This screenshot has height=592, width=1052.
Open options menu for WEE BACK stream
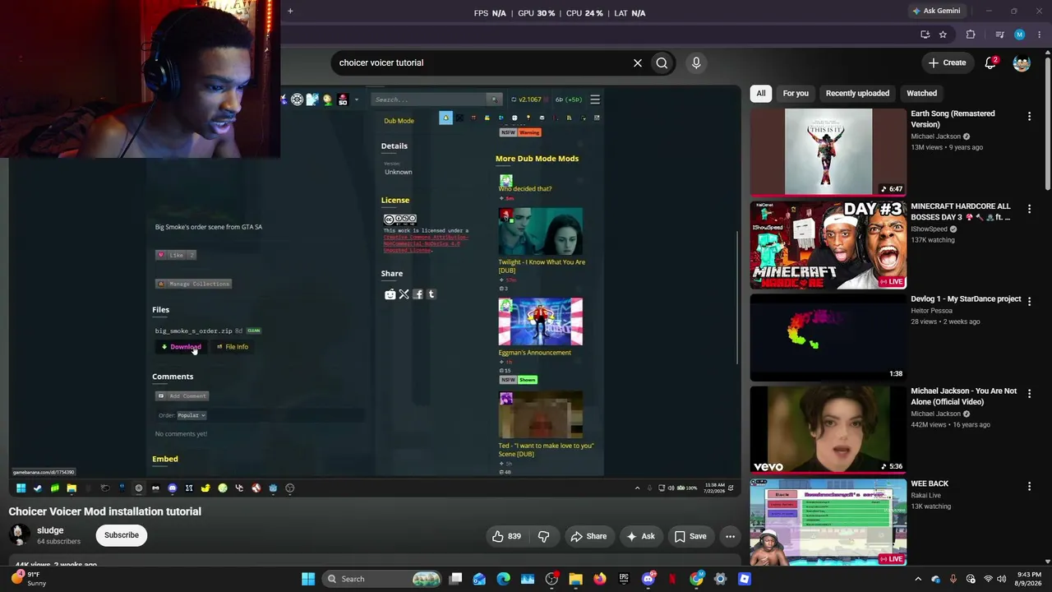click(1029, 487)
